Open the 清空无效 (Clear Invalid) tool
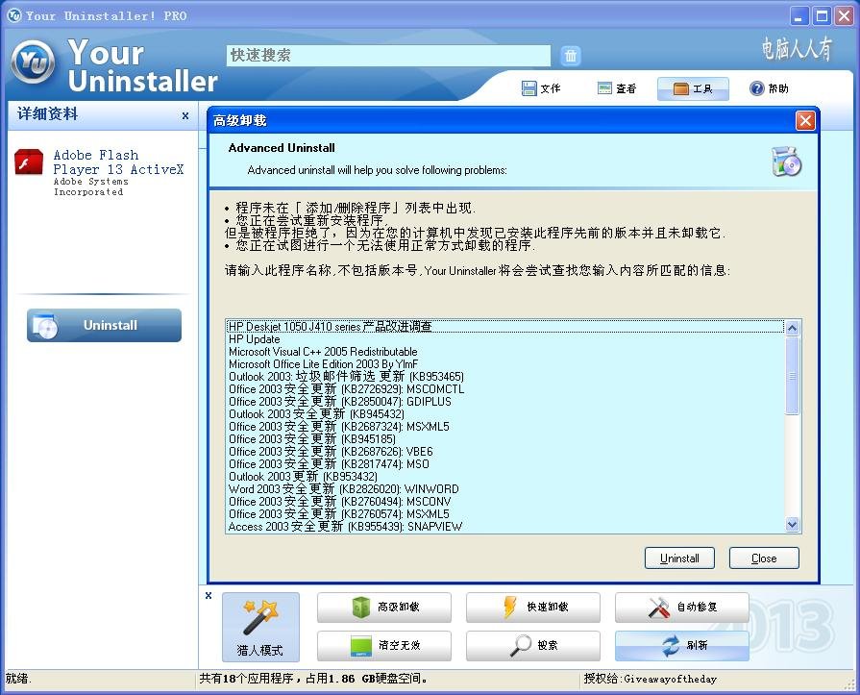The height and width of the screenshot is (695, 860). (x=383, y=645)
